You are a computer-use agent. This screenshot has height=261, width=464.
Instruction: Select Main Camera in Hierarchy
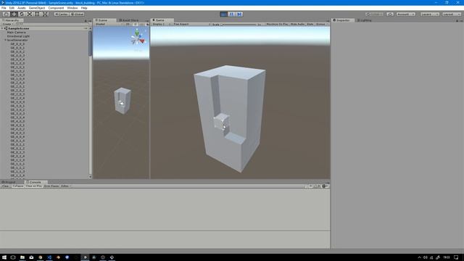(x=16, y=32)
